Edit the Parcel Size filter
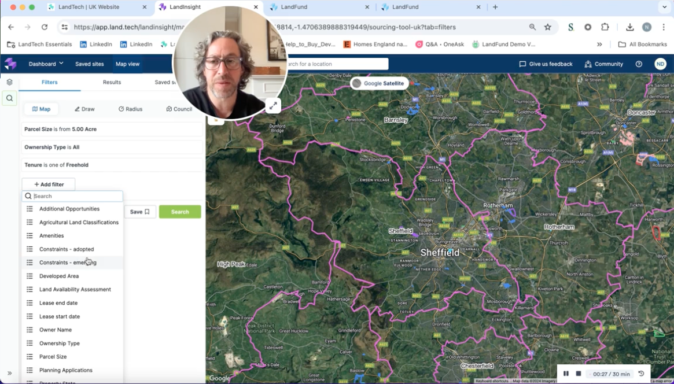The image size is (674, 384). coord(112,130)
